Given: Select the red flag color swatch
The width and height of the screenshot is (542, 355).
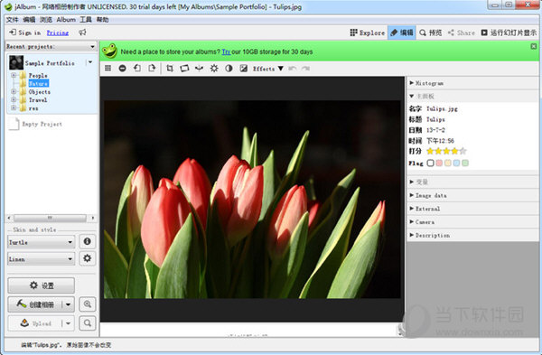Looking at the screenshot, I should pos(439,163).
